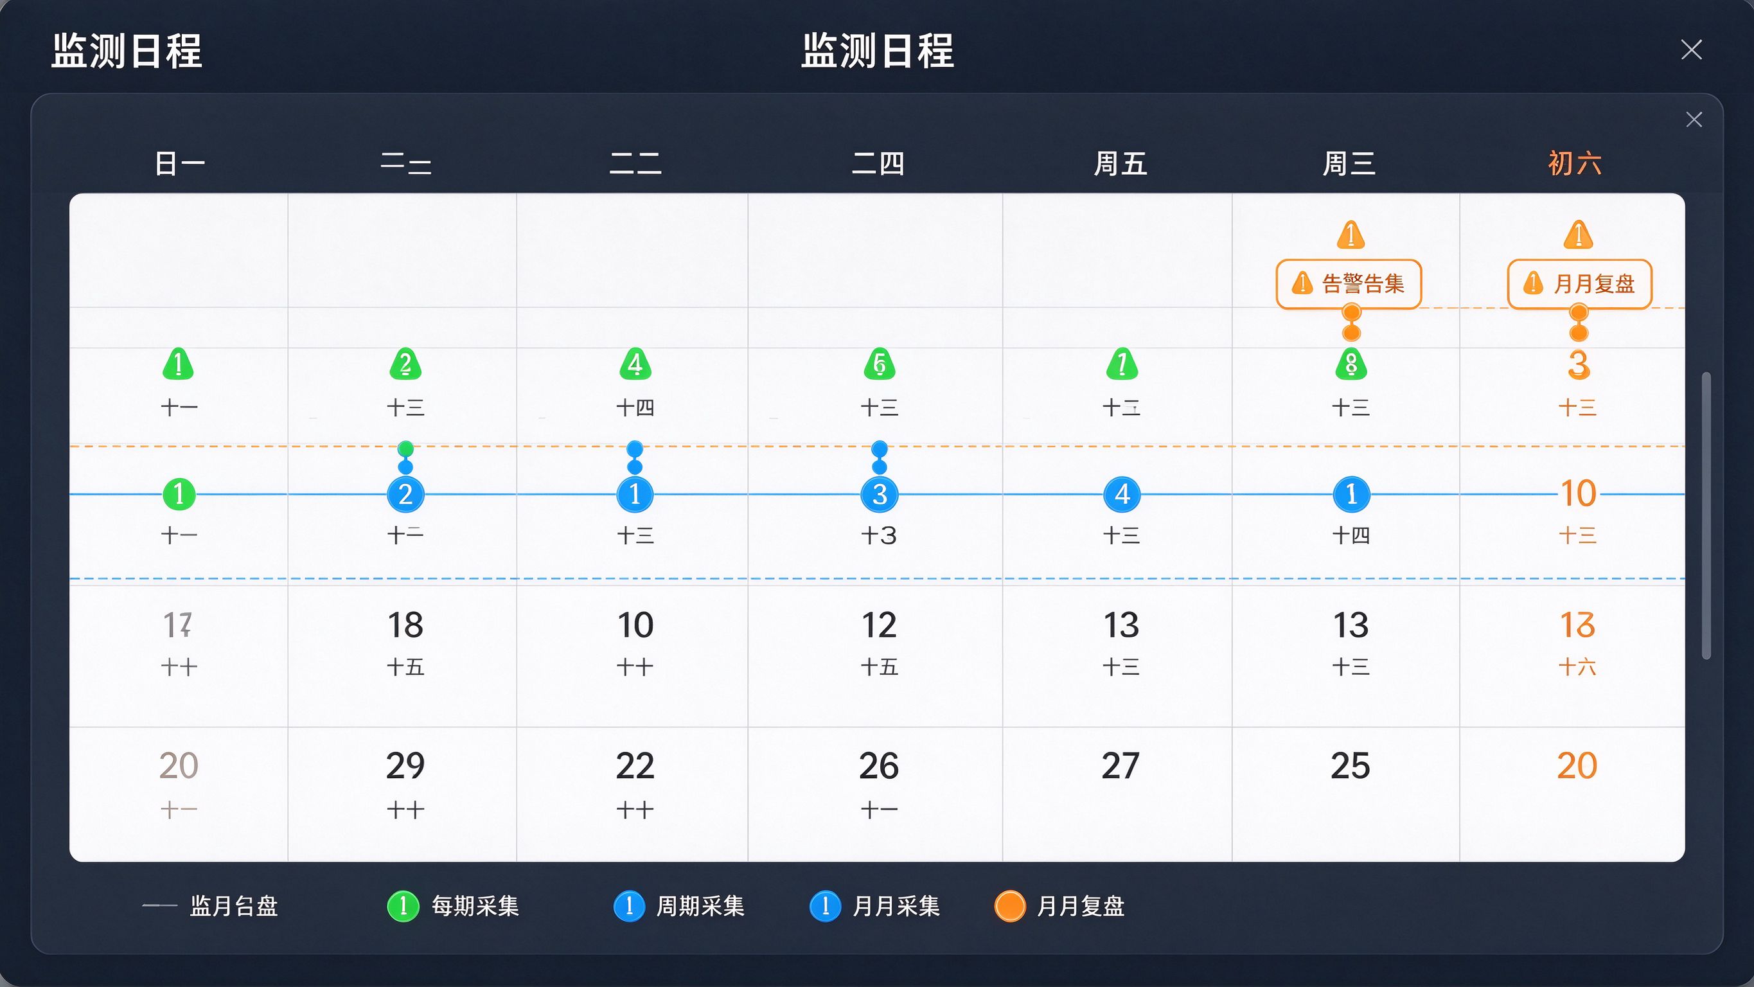Select date 25 in the calendar
This screenshot has height=987, width=1754.
tap(1351, 765)
